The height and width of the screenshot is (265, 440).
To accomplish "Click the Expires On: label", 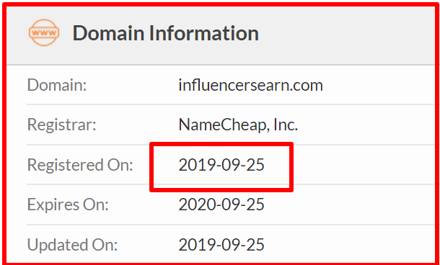I will click(68, 205).
